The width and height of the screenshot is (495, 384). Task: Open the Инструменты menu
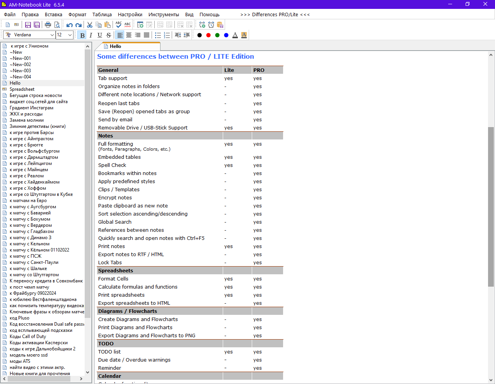pos(164,15)
